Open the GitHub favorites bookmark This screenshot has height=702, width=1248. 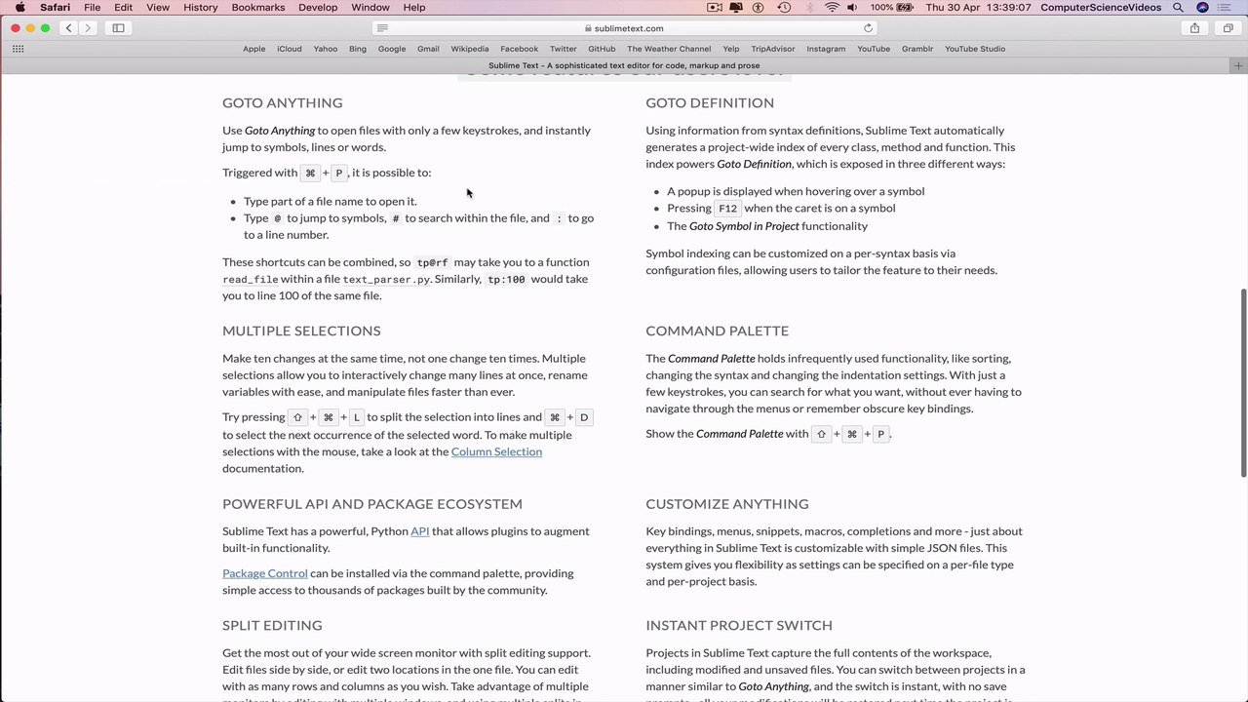[x=602, y=49]
